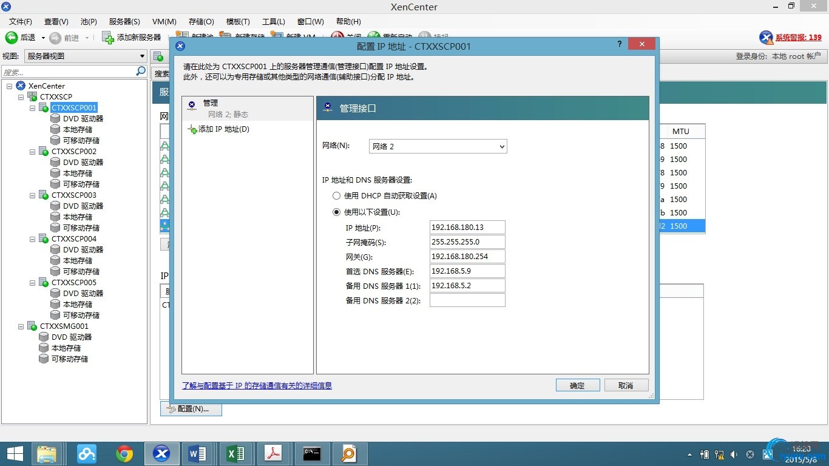
Task: Open the File (文件) menu
Action: click(20, 22)
